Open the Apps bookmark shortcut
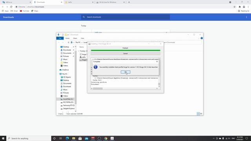This screenshot has height=141, width=251. (x=5, y=11)
